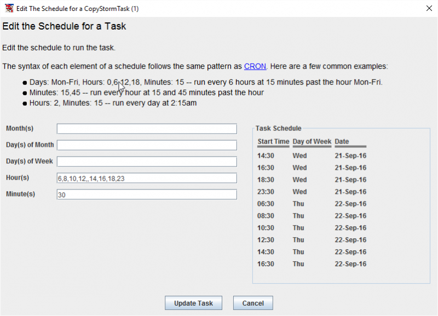Select the 10:30 Thu schedule row
The height and width of the screenshot is (316, 438).
(x=312, y=228)
